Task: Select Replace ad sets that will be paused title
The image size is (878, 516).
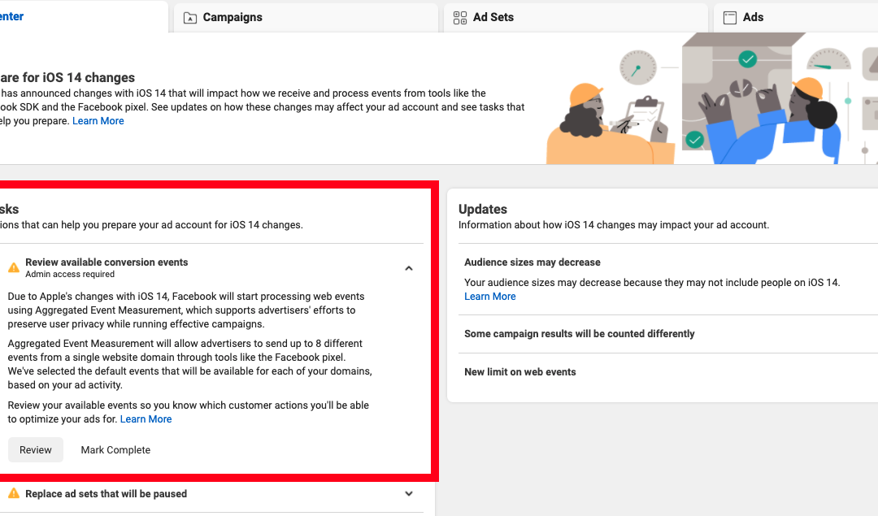Action: tap(106, 493)
